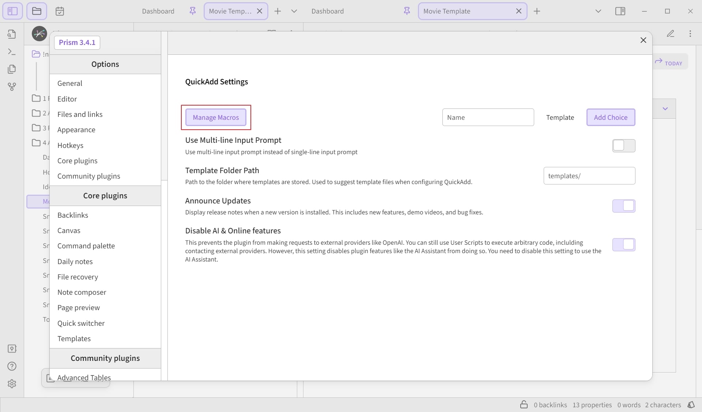702x412 pixels.
Task: Open the graph view icon in the ribbon
Action: coord(12,87)
